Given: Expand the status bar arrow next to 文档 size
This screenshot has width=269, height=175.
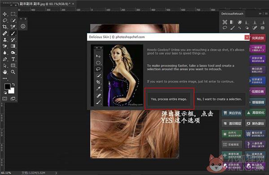Looking at the screenshot, I should tap(56, 173).
